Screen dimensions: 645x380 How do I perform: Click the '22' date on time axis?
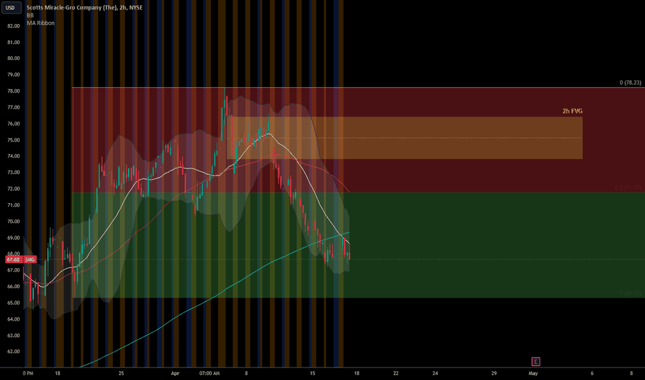396,373
